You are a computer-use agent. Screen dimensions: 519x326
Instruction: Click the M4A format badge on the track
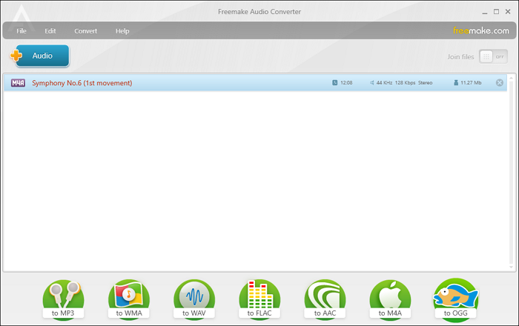click(18, 83)
